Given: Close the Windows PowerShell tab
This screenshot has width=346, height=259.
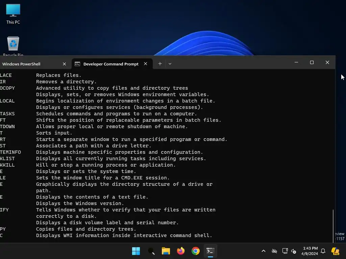Looking at the screenshot, I should [64, 64].
